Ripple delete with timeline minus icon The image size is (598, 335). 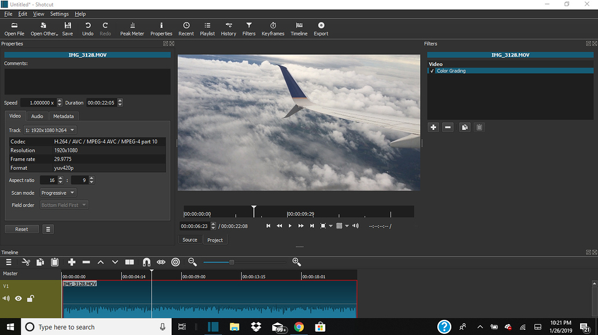click(86, 262)
